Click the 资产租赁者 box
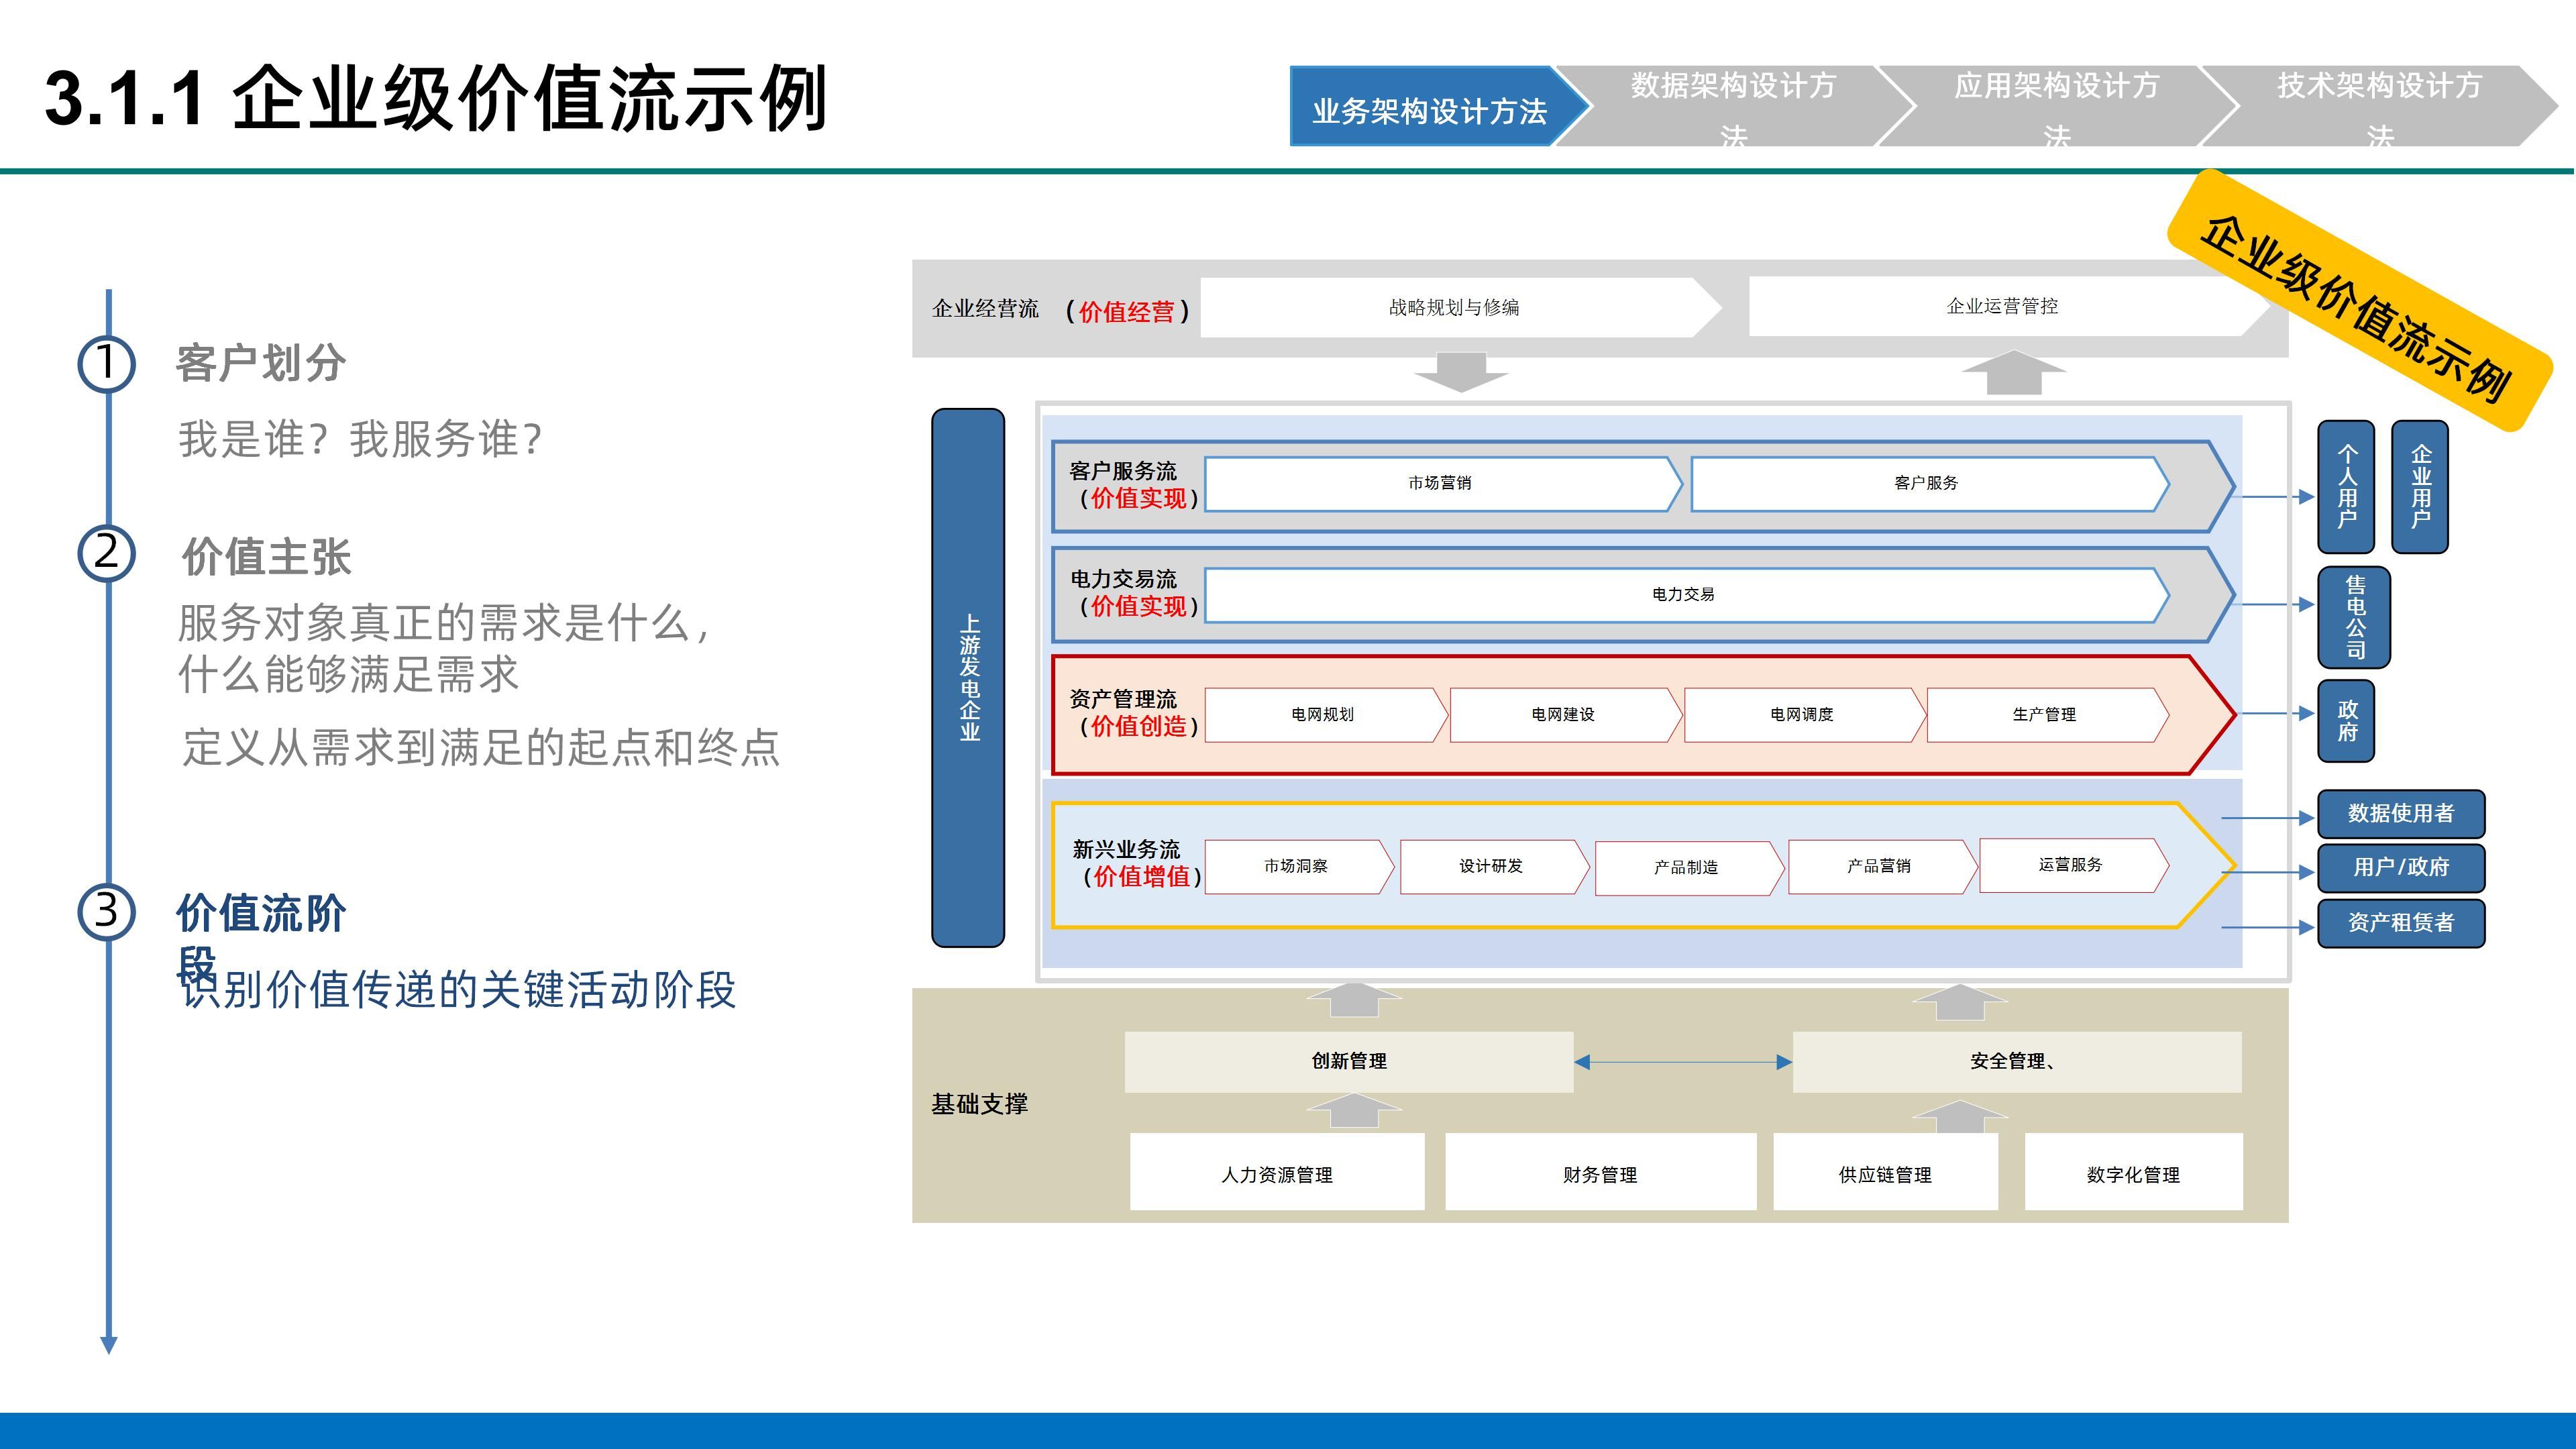The width and height of the screenshot is (2576, 1449). (x=2401, y=923)
